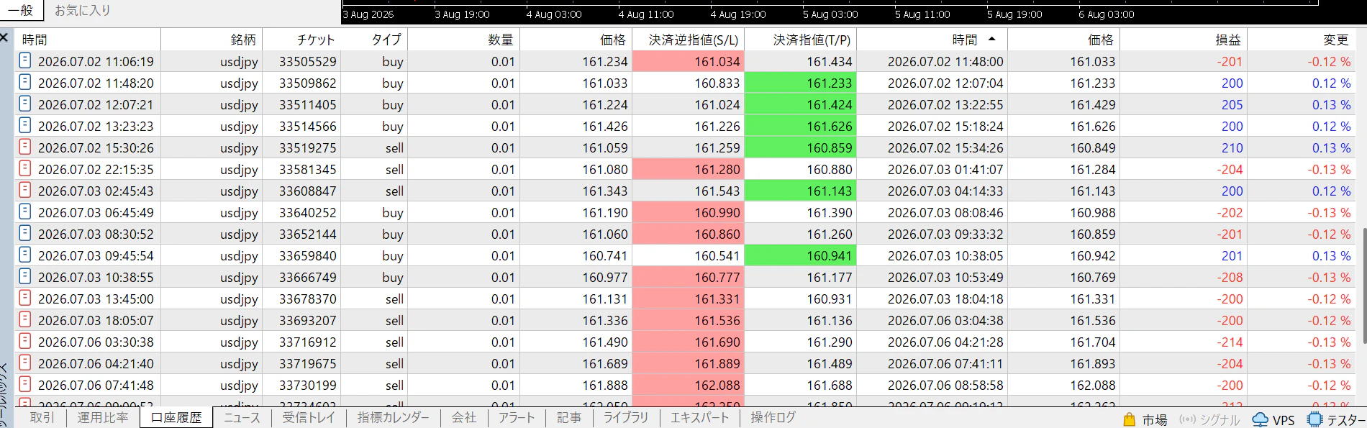Click green T/P cell 161.143

801,191
